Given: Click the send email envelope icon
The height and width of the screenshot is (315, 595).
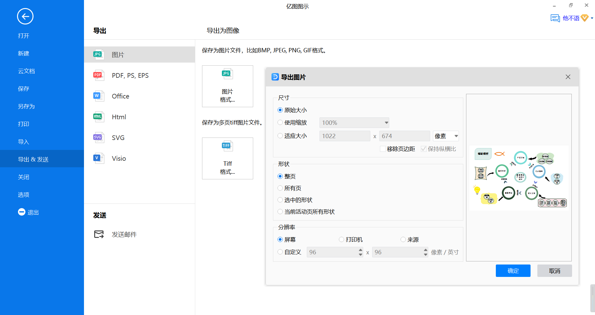Looking at the screenshot, I should (99, 234).
